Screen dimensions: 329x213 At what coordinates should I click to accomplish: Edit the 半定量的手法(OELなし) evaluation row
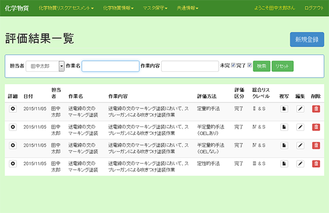coord(300,145)
